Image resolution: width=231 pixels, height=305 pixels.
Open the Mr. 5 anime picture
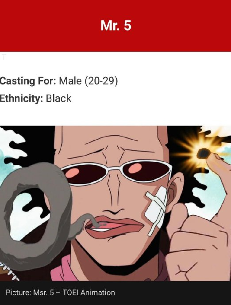pyautogui.click(x=115, y=203)
